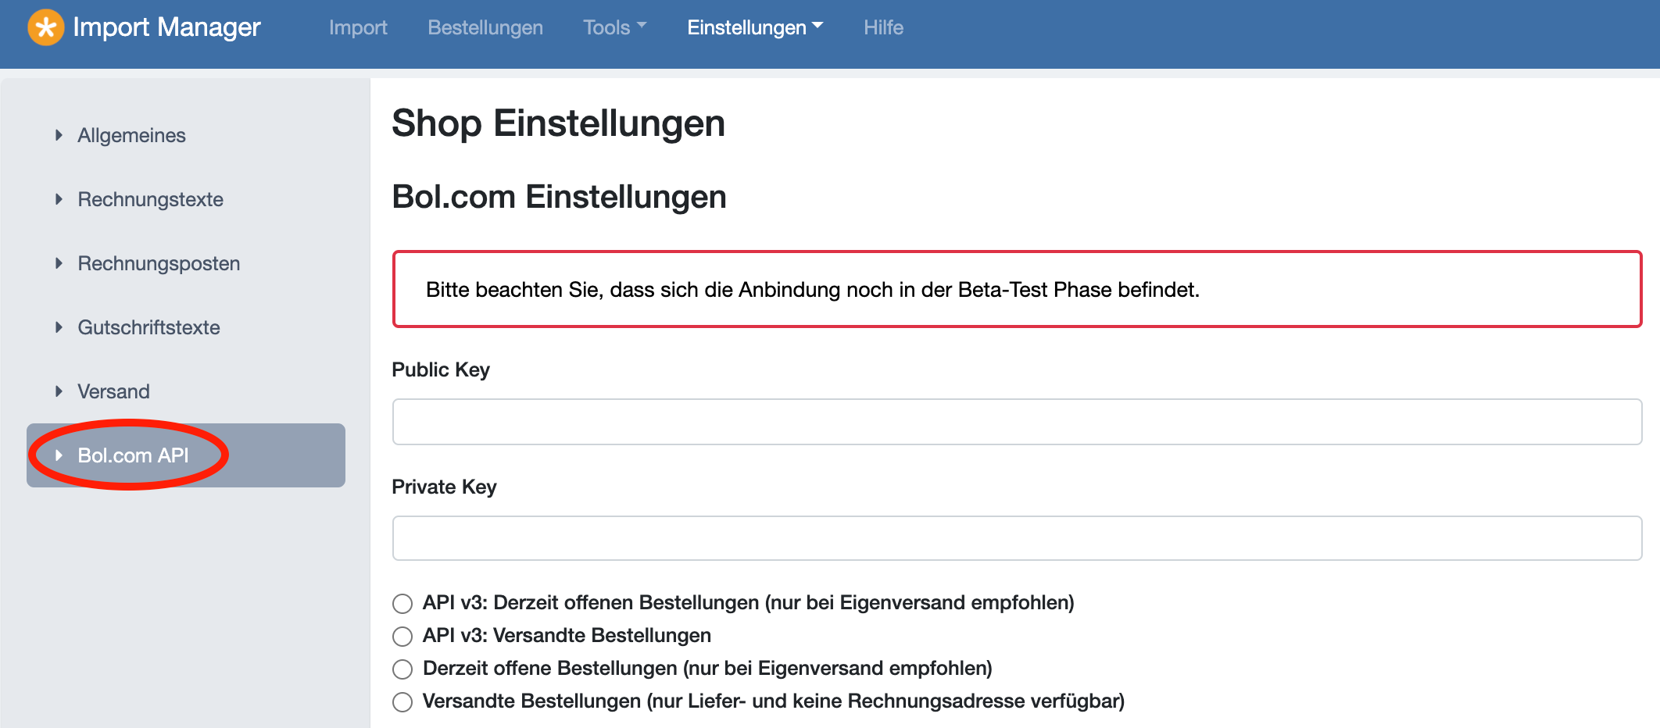
Task: Select Allgemeines in the sidebar
Action: [131, 135]
